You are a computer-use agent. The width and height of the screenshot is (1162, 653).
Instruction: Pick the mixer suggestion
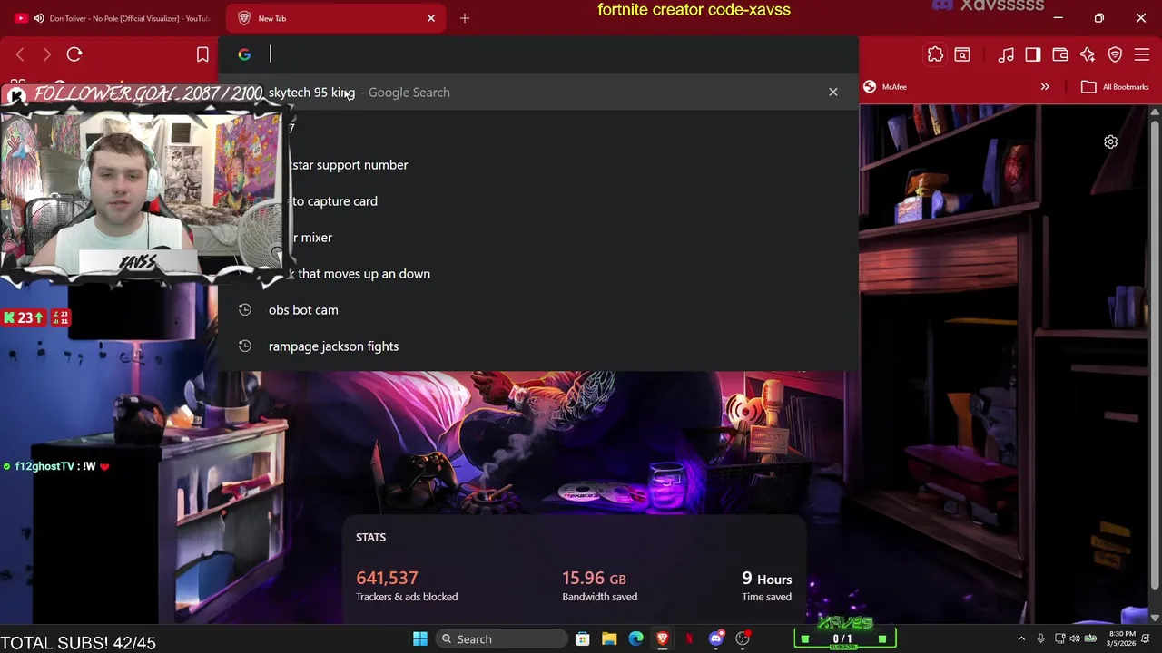538,237
